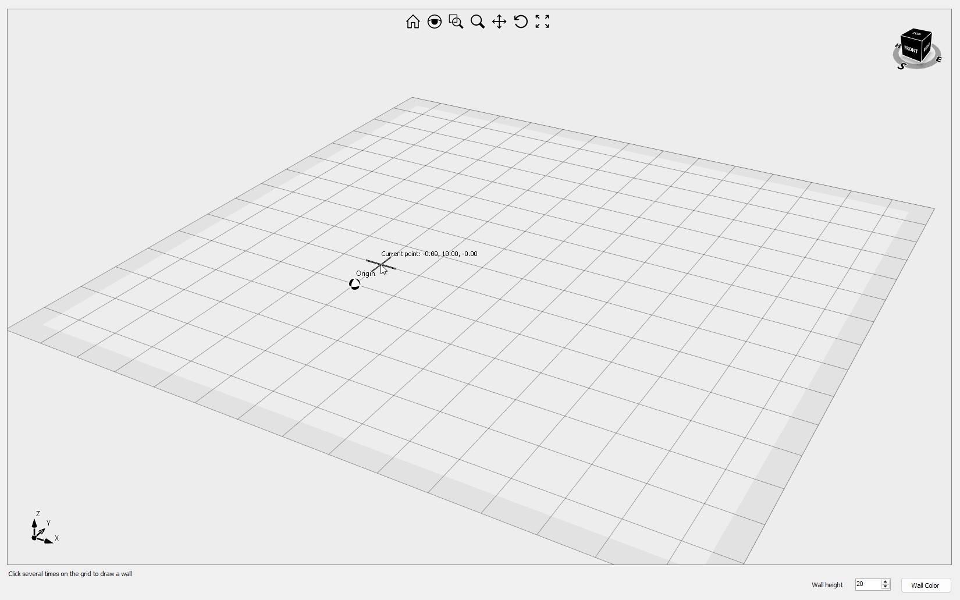Click the rotate view icon

[x=521, y=22]
